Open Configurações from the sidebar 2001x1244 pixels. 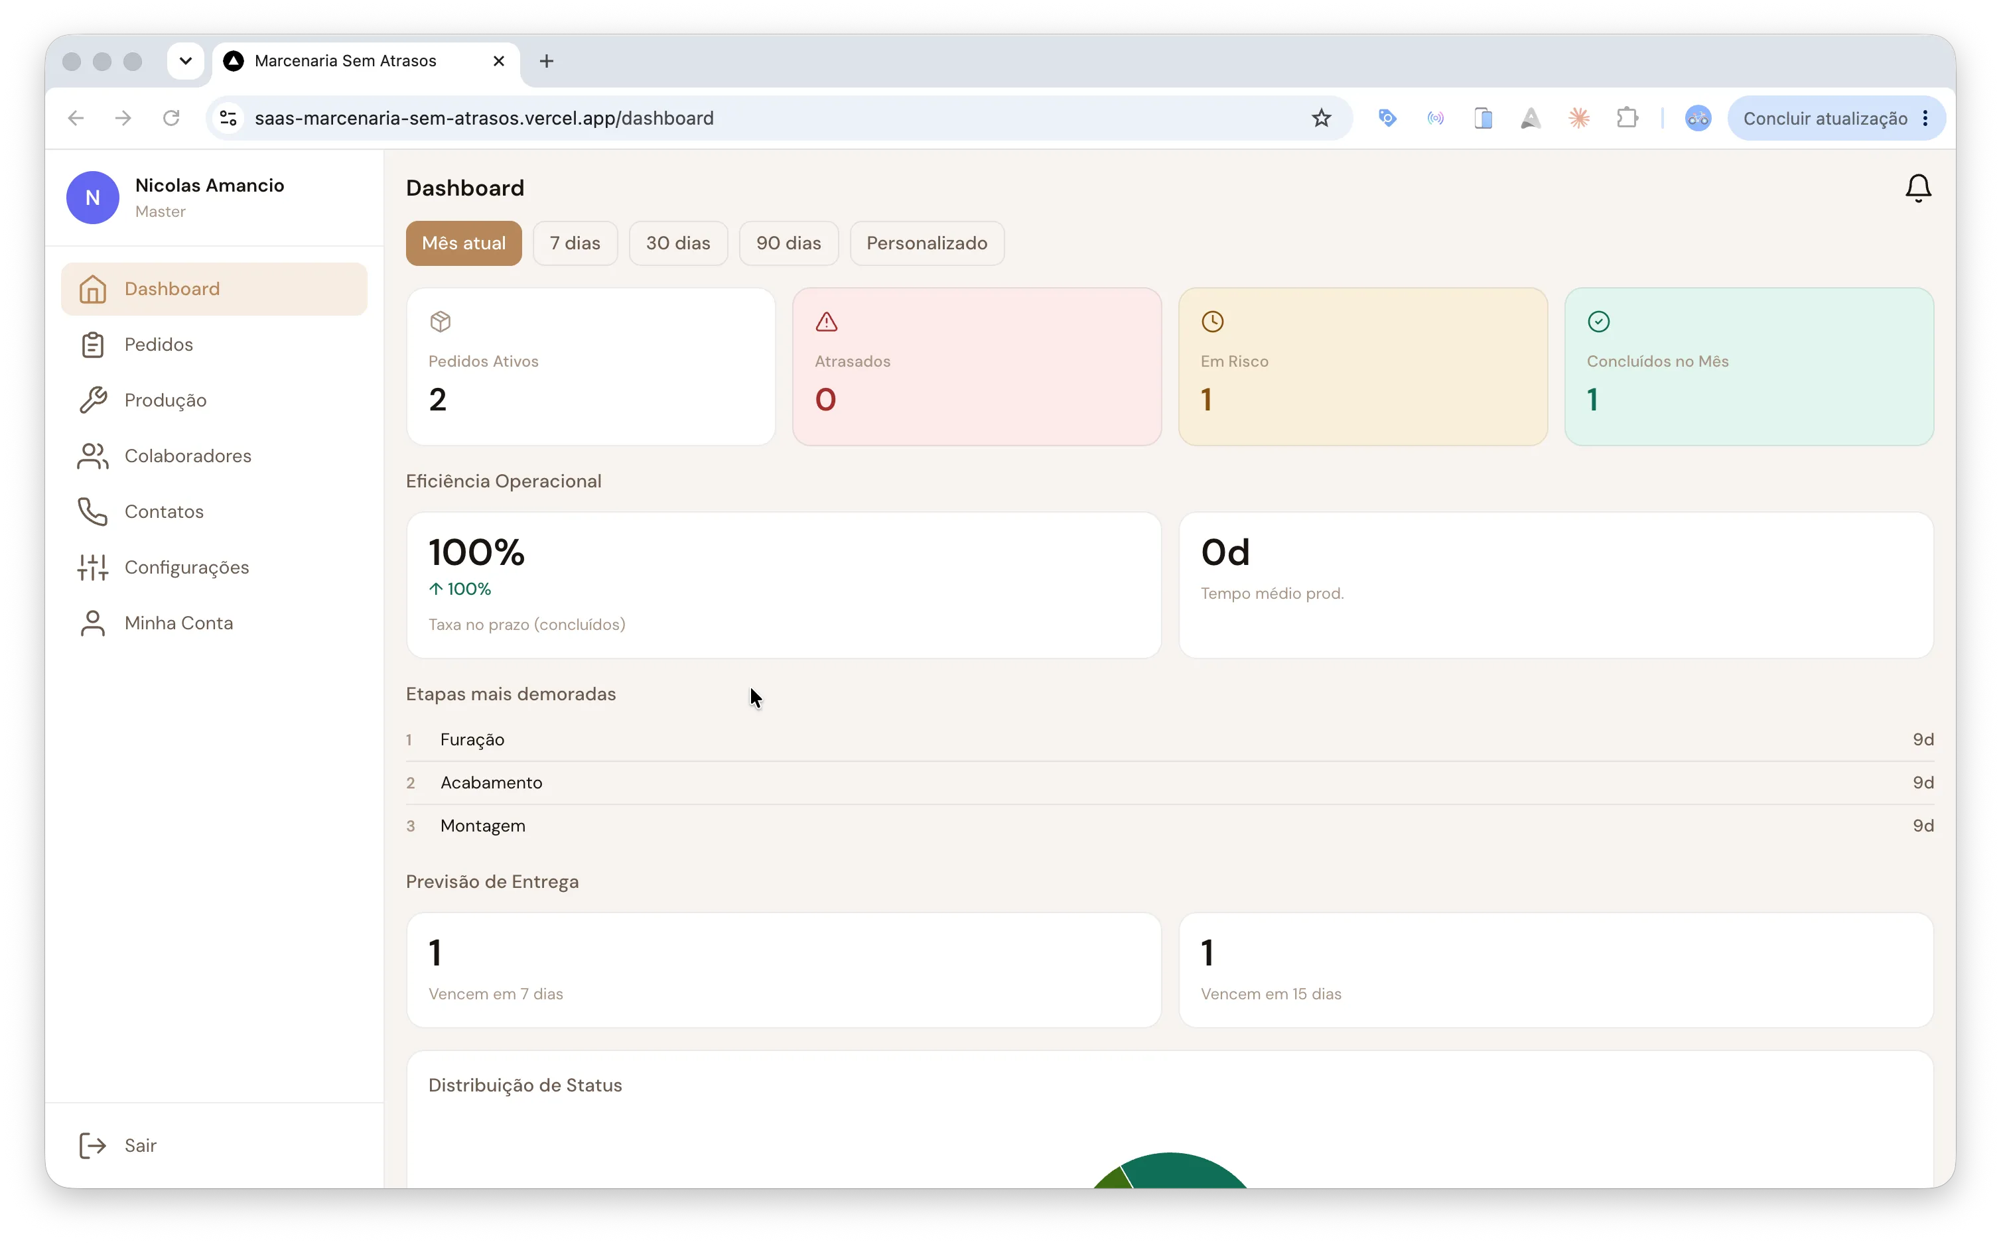(214, 568)
